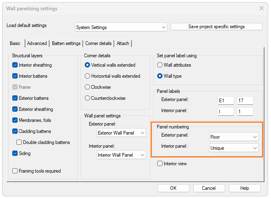Select Horizontal walls extended option
This screenshot has height=198, width=271.
pos(87,76)
